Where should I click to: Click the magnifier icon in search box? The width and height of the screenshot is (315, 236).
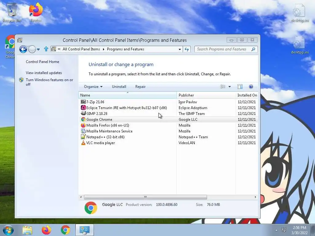[x=253, y=49]
